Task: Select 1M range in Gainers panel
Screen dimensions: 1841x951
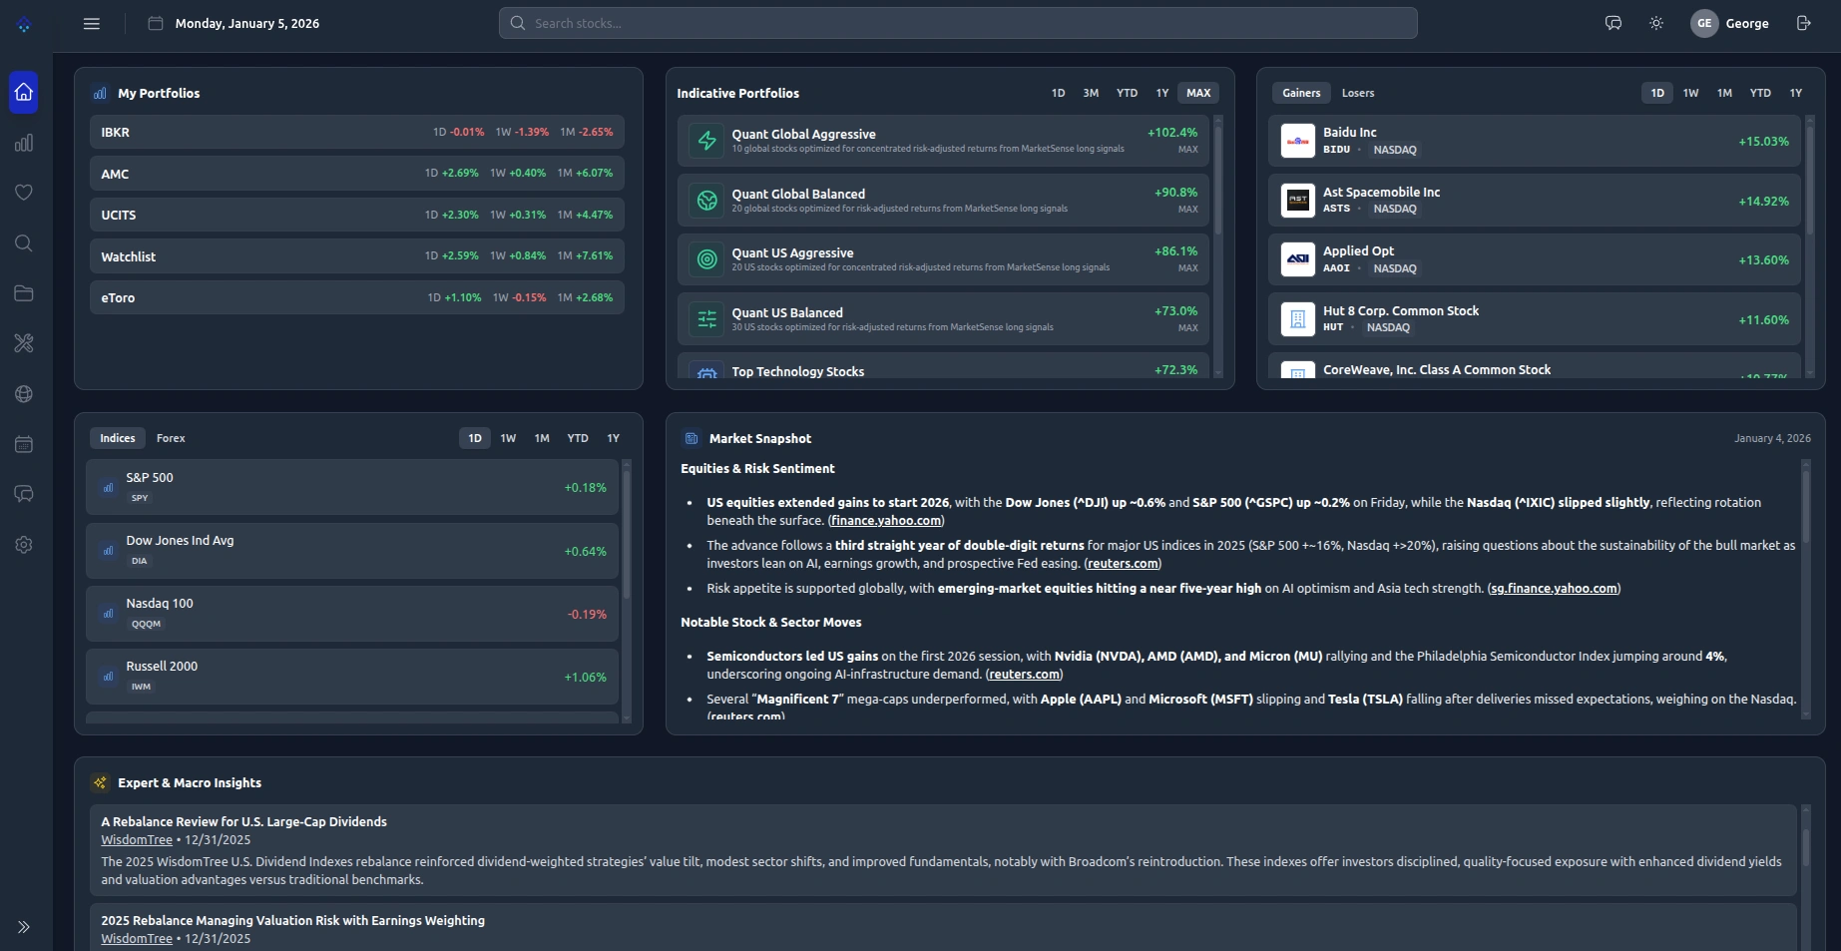Action: tap(1724, 93)
